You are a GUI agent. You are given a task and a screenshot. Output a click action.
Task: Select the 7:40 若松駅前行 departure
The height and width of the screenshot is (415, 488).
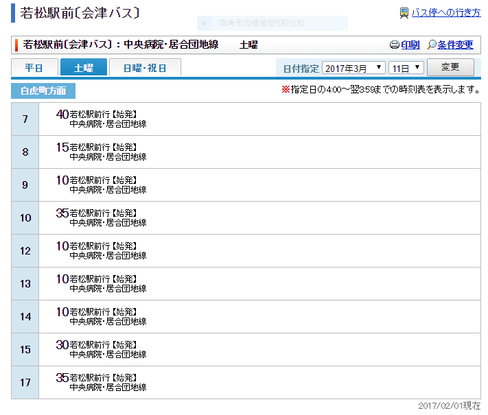[x=101, y=119]
